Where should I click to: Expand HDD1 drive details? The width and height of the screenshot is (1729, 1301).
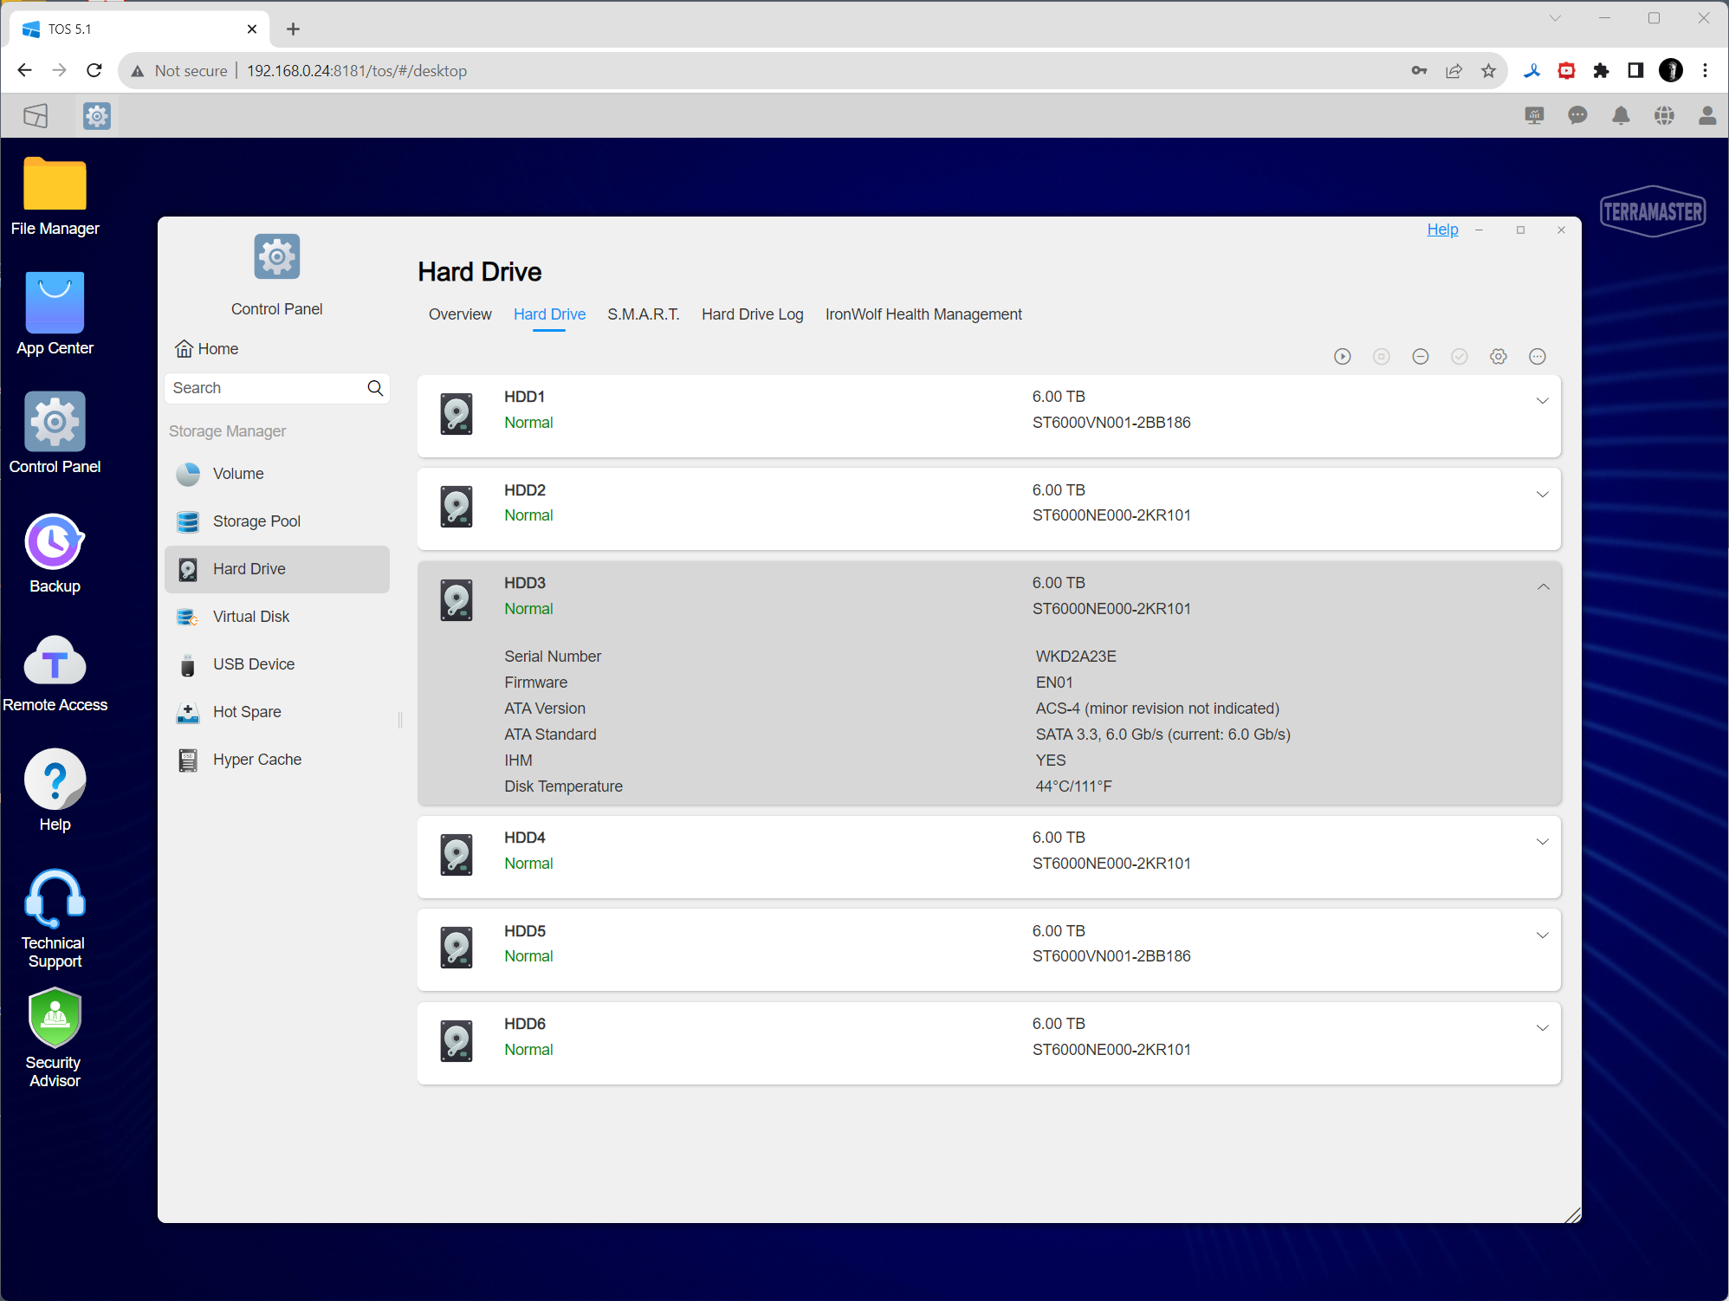(1542, 401)
